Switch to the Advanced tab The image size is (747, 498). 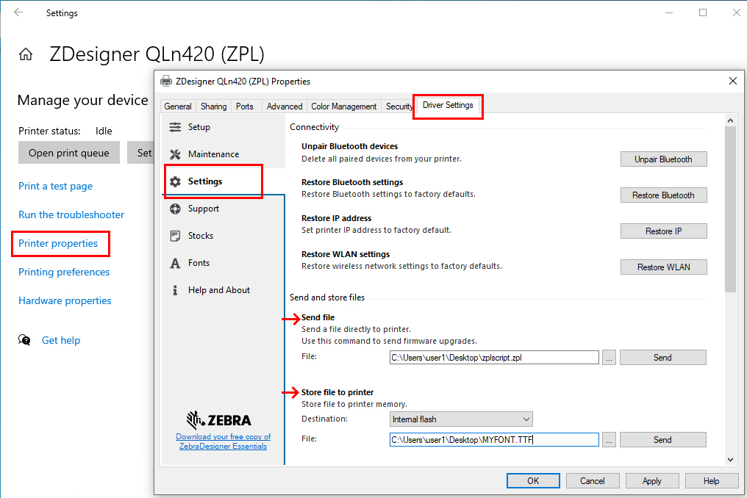click(285, 107)
